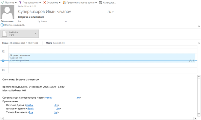Open the invite.ics attachment dropdown arrow
201x120 pixels.
(36, 34)
